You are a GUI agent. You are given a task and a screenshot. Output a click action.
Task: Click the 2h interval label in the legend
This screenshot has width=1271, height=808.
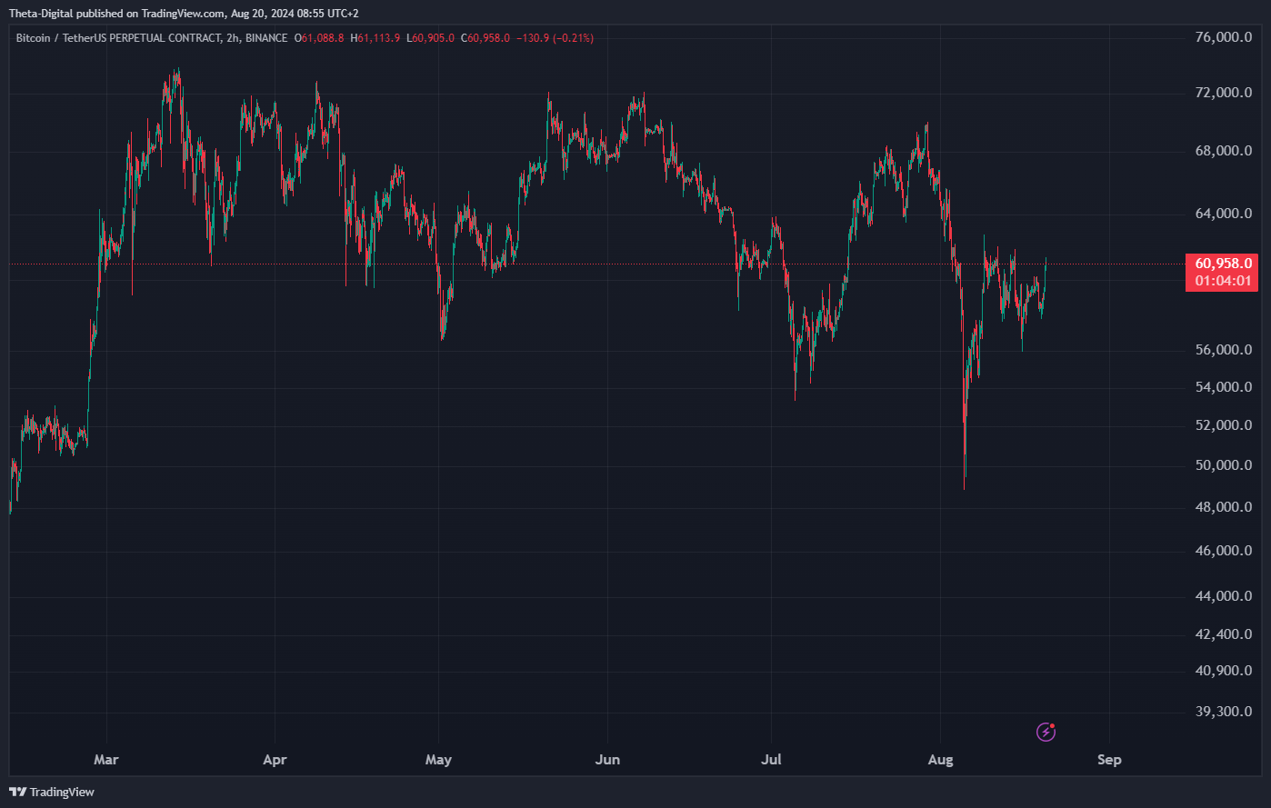click(232, 38)
